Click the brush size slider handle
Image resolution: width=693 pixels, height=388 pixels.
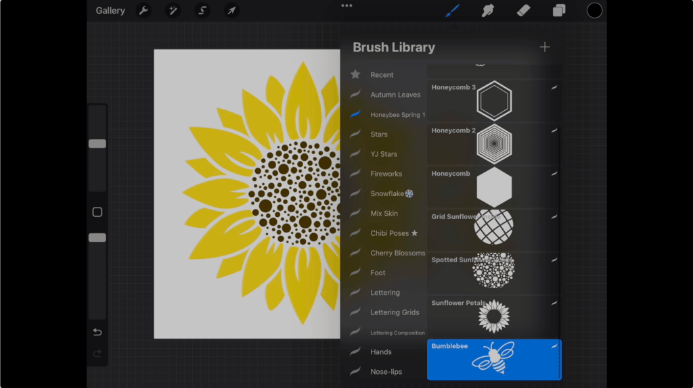click(x=97, y=144)
